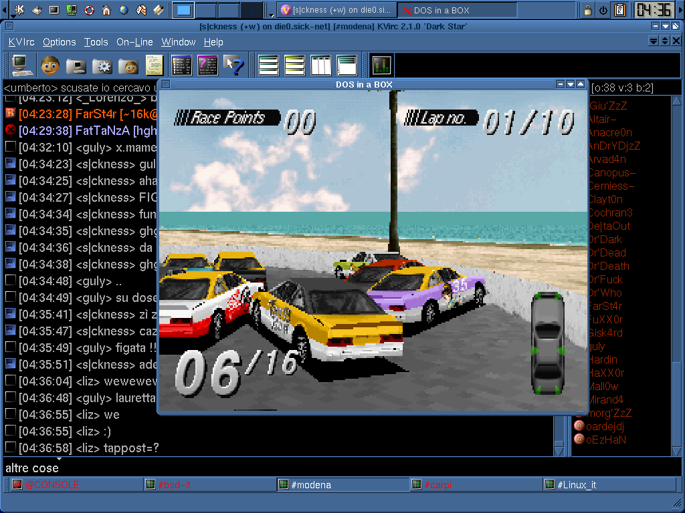Click the smiley face icon in KVIrc toolbar
The height and width of the screenshot is (513, 685).
coord(50,65)
